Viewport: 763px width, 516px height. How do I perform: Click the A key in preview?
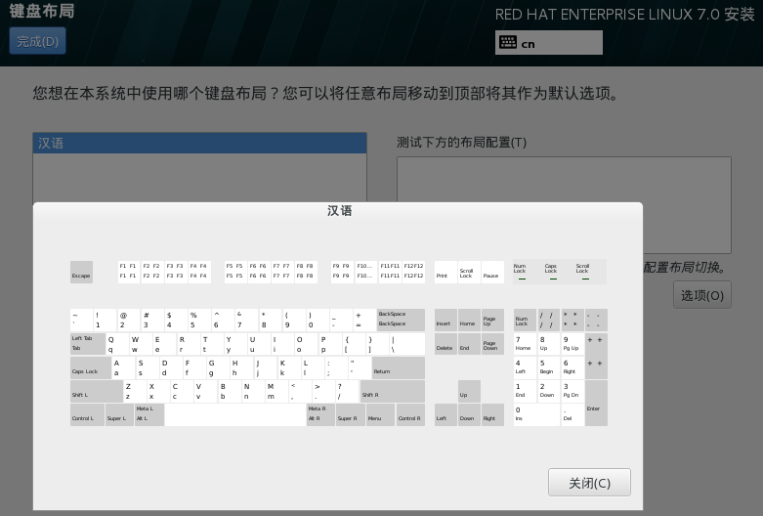(x=123, y=367)
